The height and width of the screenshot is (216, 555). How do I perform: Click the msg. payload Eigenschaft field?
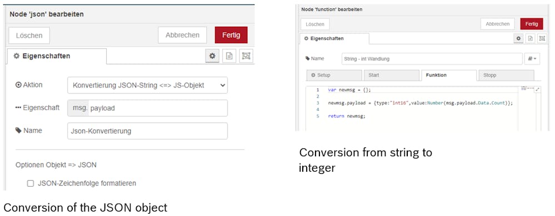point(147,109)
